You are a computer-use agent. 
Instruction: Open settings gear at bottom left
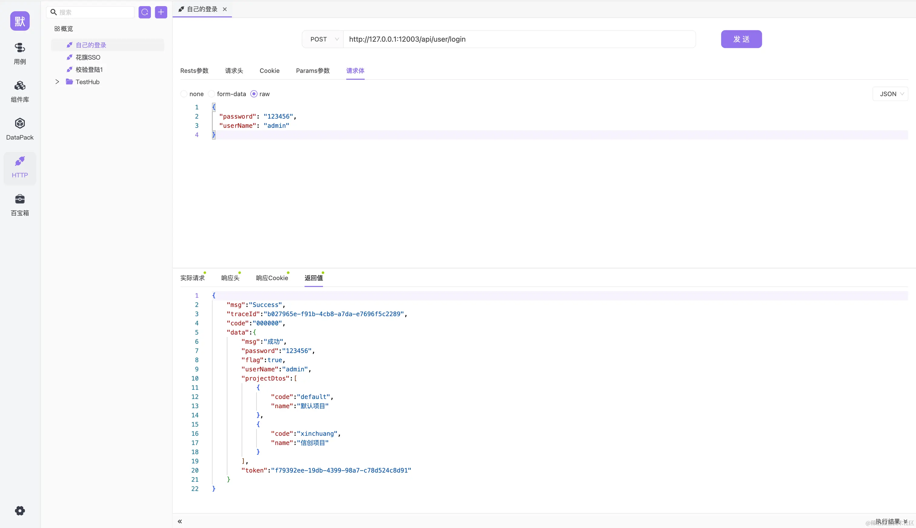(x=20, y=511)
